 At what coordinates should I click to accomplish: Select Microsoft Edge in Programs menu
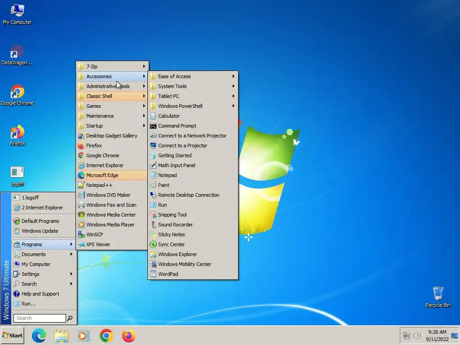point(112,175)
